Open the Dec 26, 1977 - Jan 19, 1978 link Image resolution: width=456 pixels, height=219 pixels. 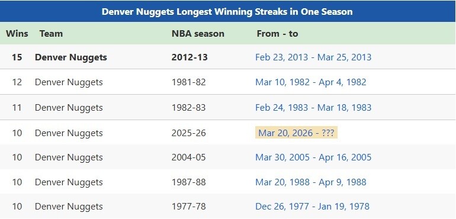point(312,207)
